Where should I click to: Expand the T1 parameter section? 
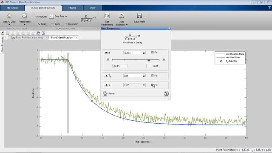[x=106, y=76]
